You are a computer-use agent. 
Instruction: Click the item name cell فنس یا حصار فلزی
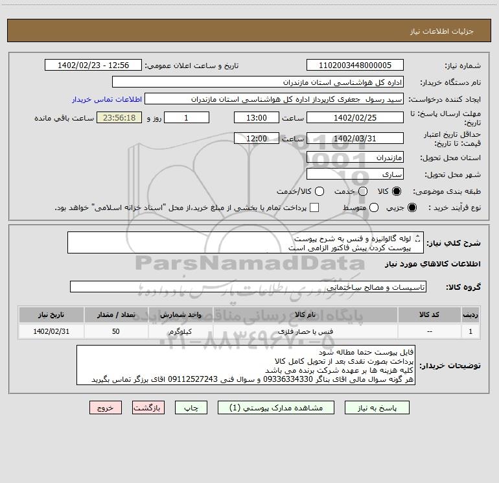(x=305, y=331)
